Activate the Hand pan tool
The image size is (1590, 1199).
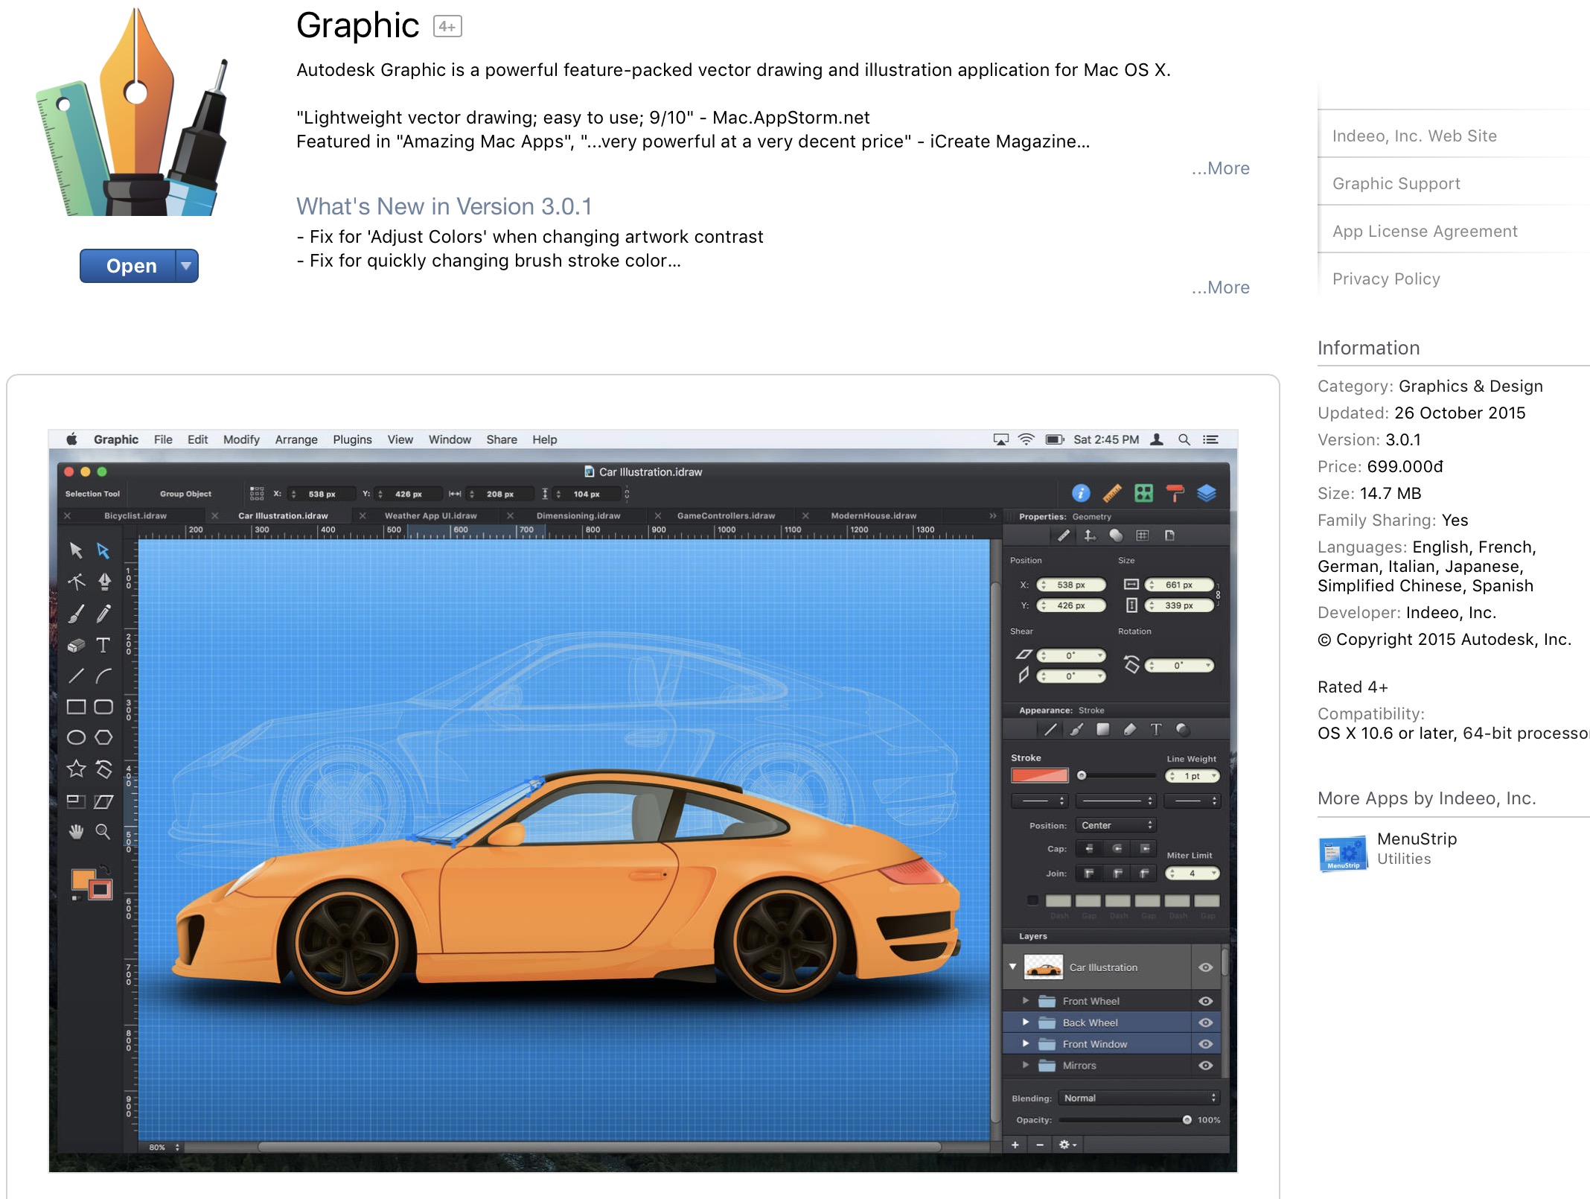76,831
